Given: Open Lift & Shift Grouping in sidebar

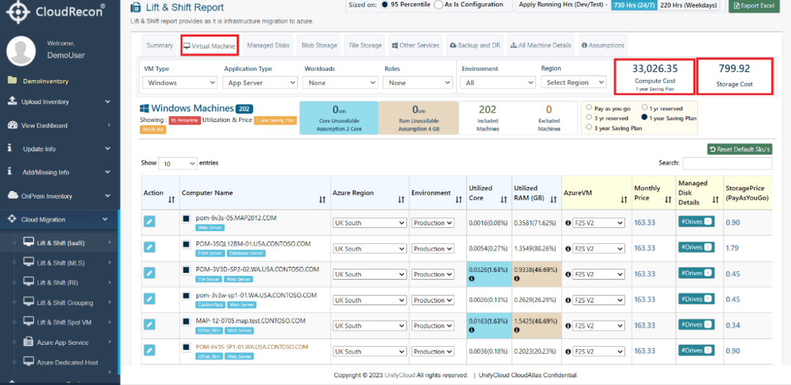Looking at the screenshot, I should pyautogui.click(x=65, y=303).
